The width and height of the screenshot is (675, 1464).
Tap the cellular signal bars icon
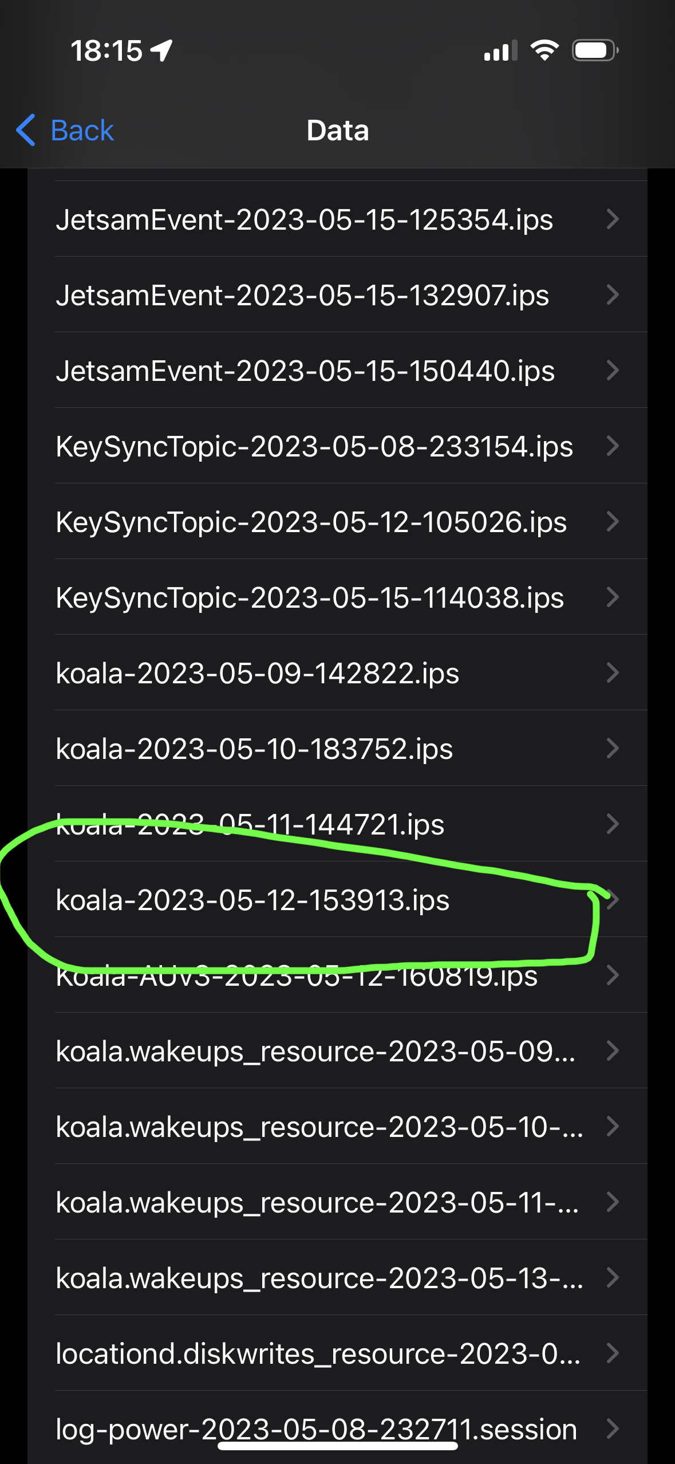[x=500, y=51]
